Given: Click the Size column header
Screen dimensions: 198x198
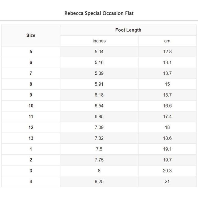Looking at the screenshot, I should tap(31, 35).
